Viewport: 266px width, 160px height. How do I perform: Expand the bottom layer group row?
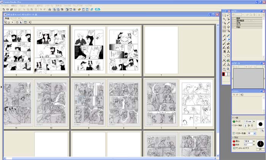233,27
